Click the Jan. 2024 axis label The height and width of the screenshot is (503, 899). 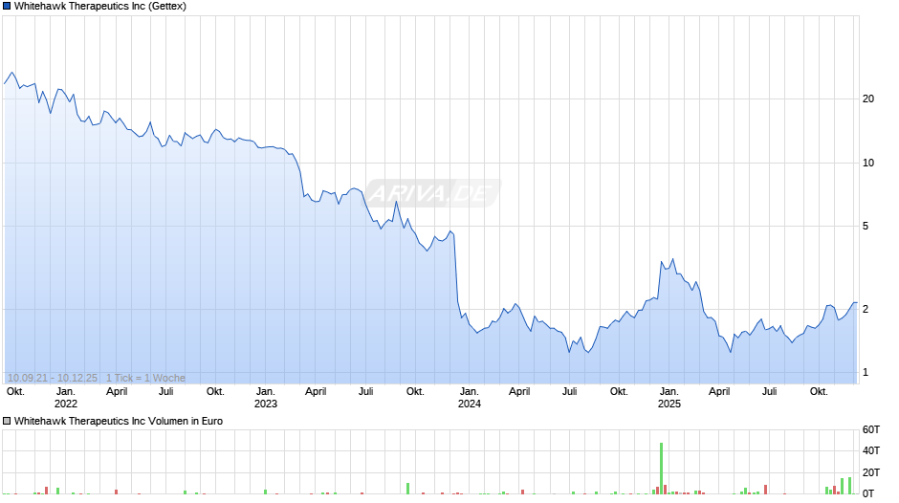click(469, 398)
